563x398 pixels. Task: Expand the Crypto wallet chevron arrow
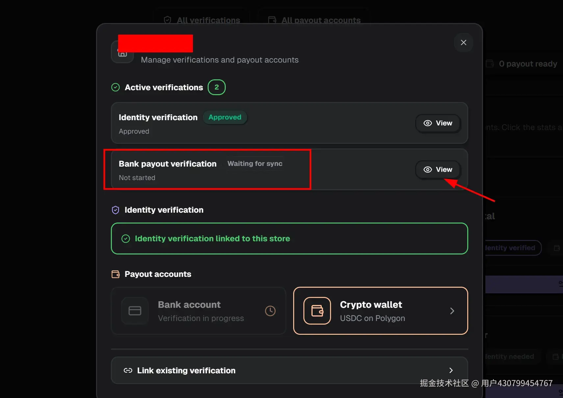point(452,311)
